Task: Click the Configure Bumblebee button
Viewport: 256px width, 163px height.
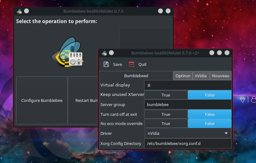Action: [42, 100]
